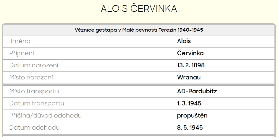The width and height of the screenshot is (278, 137).
Task: Click the departure date 8. 5. 1945
Action: (190, 128)
